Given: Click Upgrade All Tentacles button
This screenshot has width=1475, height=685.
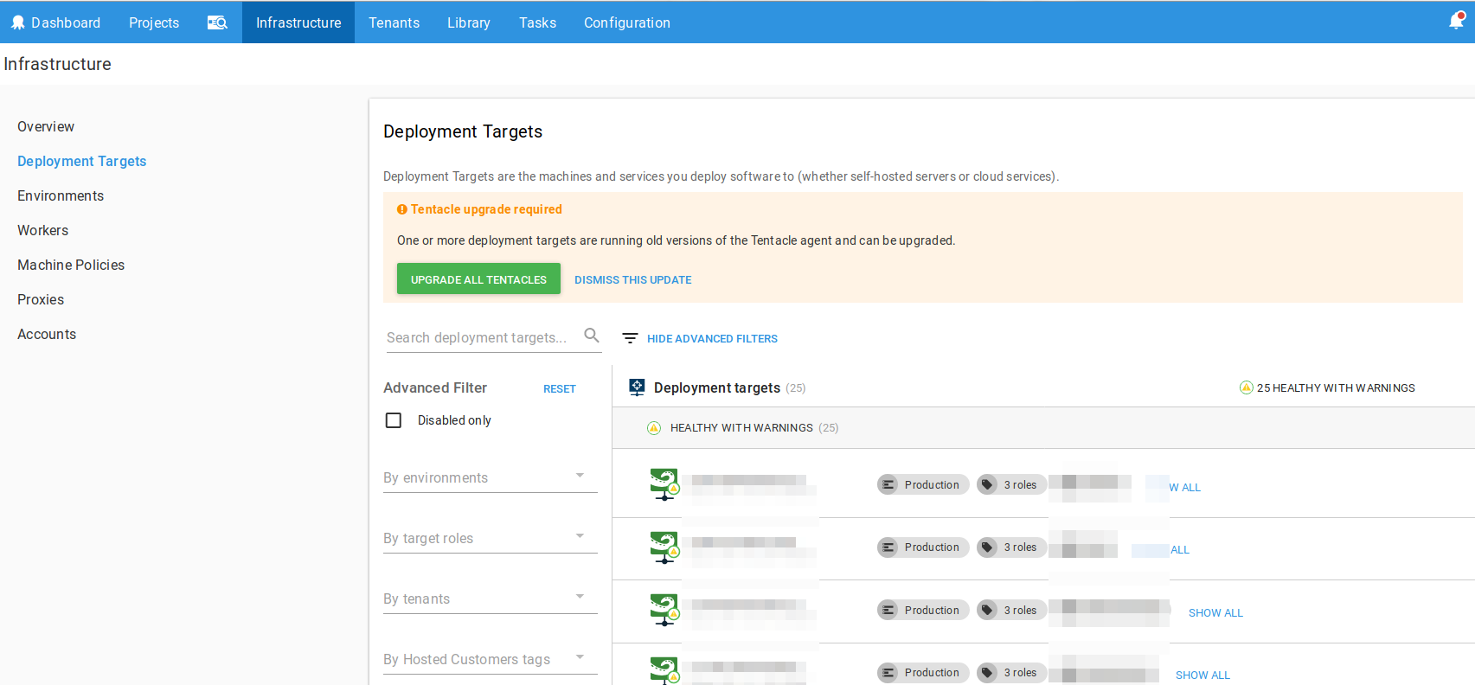Looking at the screenshot, I should click(x=478, y=279).
